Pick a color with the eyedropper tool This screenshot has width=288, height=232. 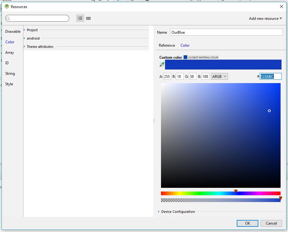pyautogui.click(x=162, y=65)
